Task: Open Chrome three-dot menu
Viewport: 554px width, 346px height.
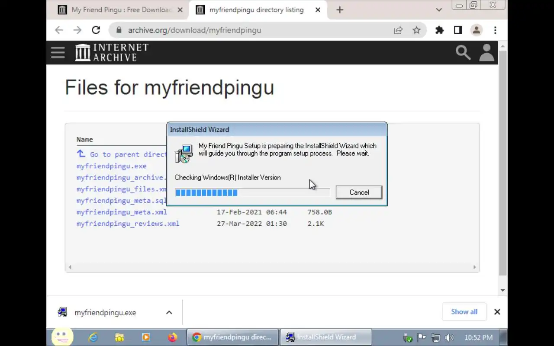Action: [x=495, y=30]
